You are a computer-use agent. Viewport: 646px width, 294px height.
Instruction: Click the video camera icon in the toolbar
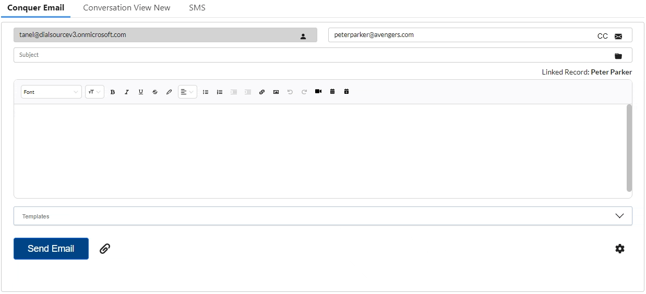[x=318, y=91]
